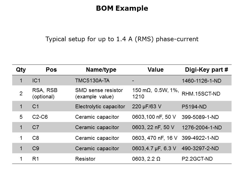The image size is (244, 183).
Task: Select the Electrolytic capacitor cell
Action: [x=100, y=106]
